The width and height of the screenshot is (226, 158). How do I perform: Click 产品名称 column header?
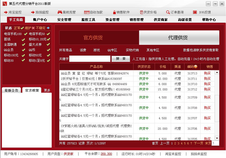96,66
